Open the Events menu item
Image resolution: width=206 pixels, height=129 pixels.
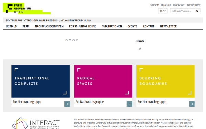pyautogui.click(x=132, y=26)
